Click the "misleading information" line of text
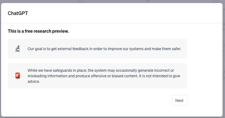This screenshot has width=225, height=118. coord(104,76)
